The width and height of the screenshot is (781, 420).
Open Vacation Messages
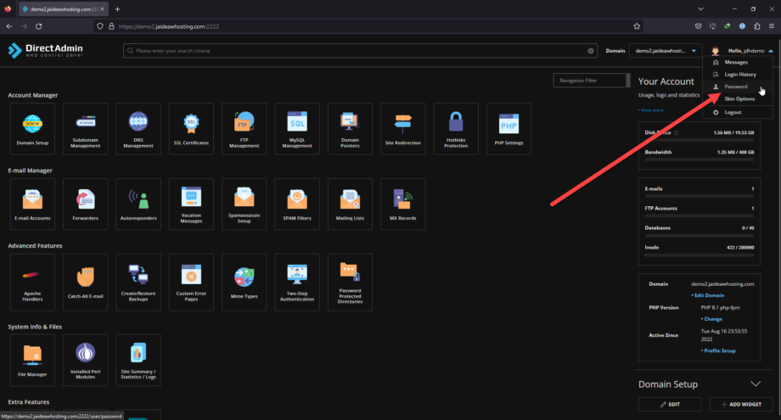[x=191, y=204]
